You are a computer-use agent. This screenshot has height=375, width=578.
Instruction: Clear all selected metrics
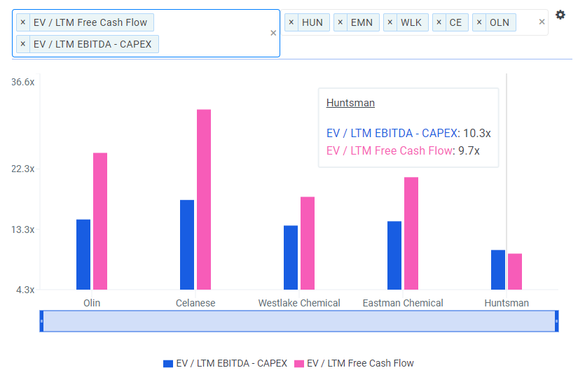pos(273,33)
